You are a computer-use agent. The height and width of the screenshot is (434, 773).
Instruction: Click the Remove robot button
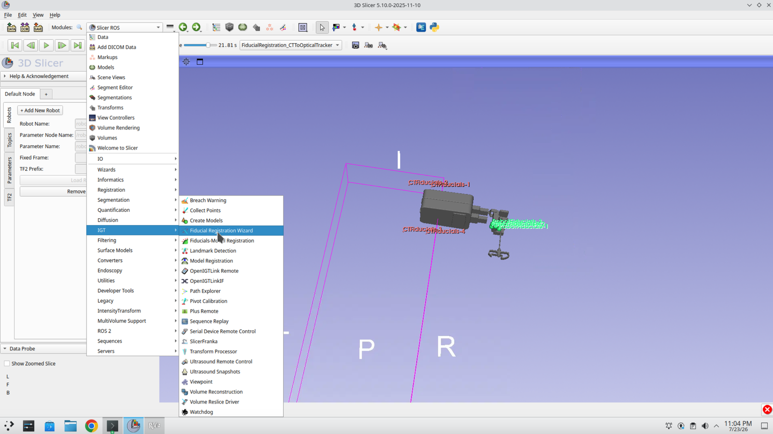click(x=53, y=192)
